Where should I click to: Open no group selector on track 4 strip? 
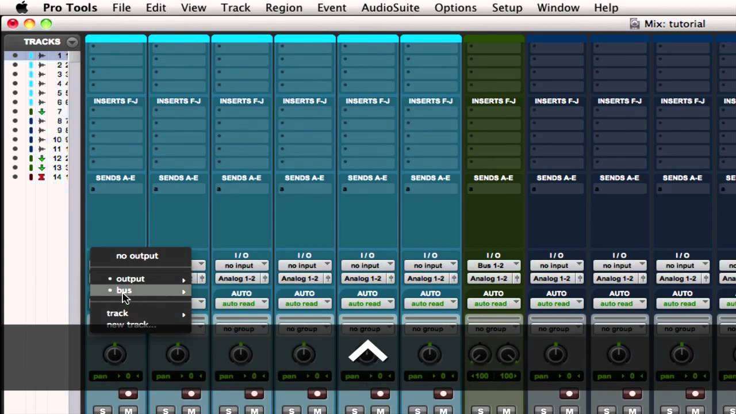(x=304, y=329)
